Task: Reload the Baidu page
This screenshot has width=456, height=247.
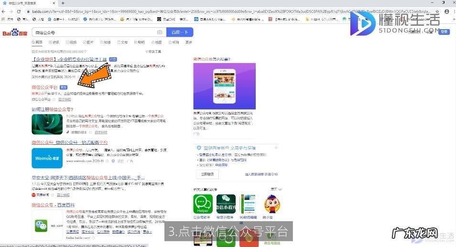Action: click(x=19, y=11)
